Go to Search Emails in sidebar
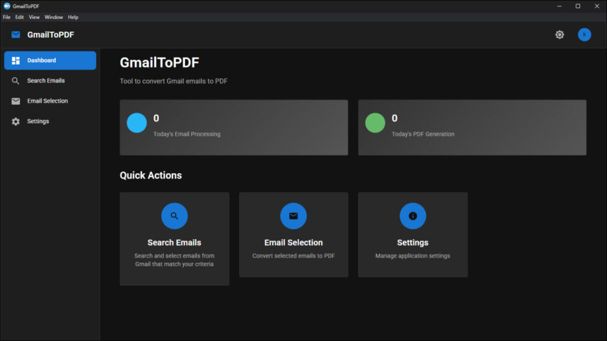The height and width of the screenshot is (341, 607). click(50, 81)
